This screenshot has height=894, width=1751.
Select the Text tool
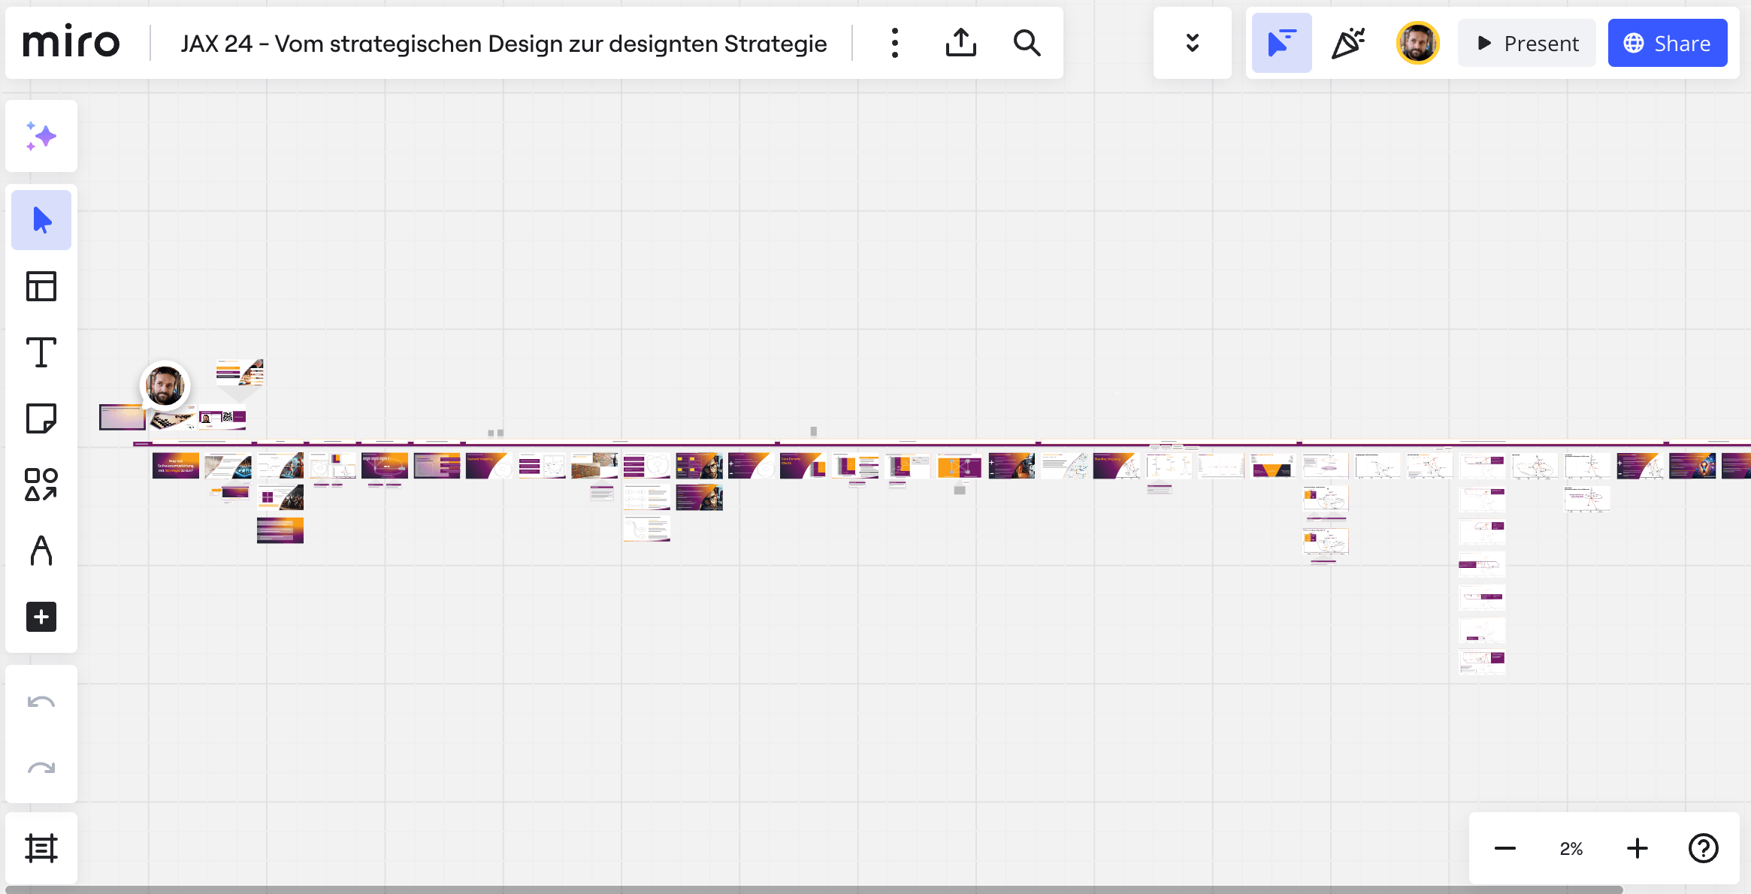click(x=41, y=352)
